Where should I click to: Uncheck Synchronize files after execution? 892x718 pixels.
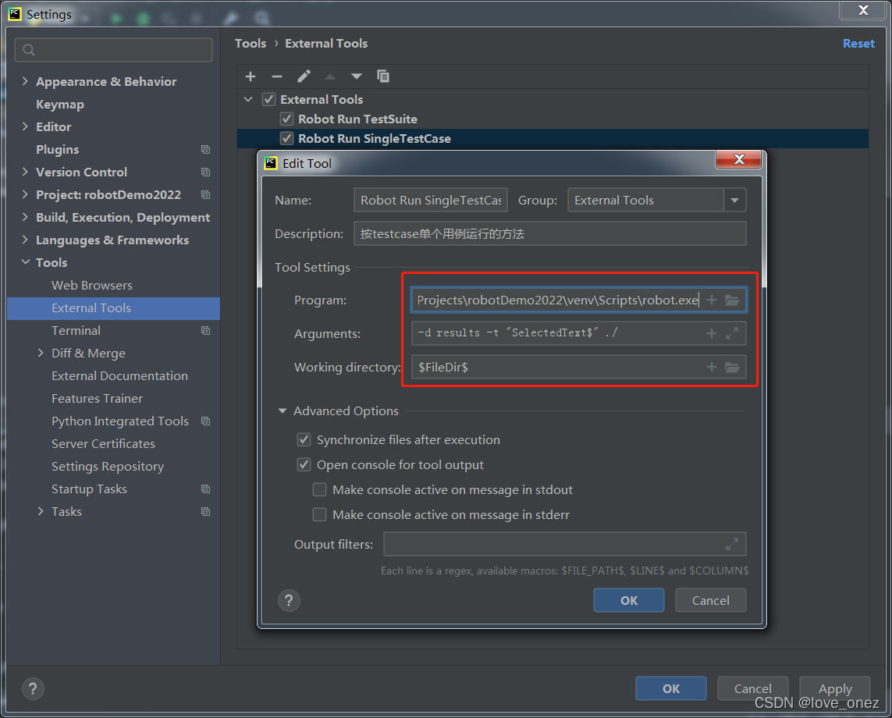click(x=304, y=439)
